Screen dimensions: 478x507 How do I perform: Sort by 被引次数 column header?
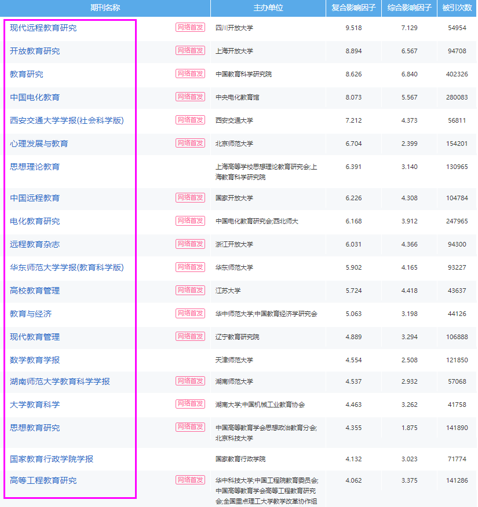[x=457, y=8]
